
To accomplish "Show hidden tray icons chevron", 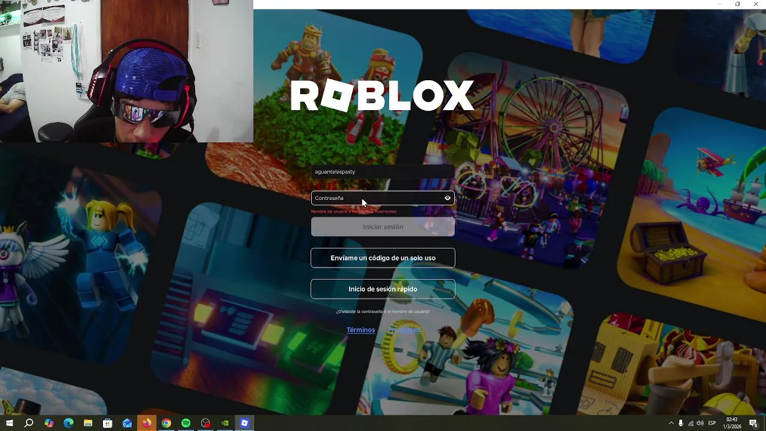I will [x=671, y=423].
